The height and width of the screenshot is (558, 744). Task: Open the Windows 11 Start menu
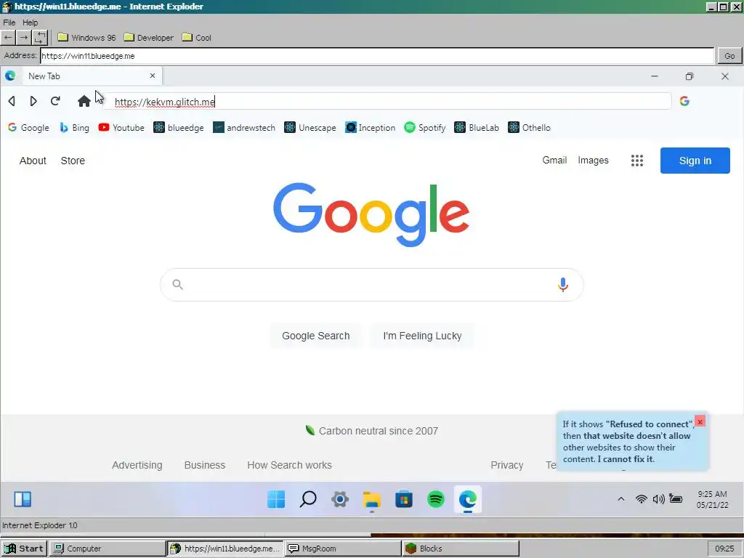pos(276,499)
